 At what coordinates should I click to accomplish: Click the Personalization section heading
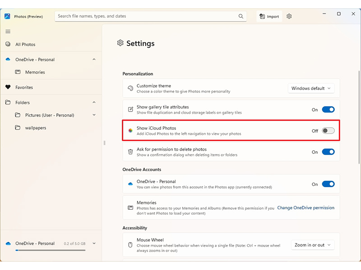tap(138, 74)
